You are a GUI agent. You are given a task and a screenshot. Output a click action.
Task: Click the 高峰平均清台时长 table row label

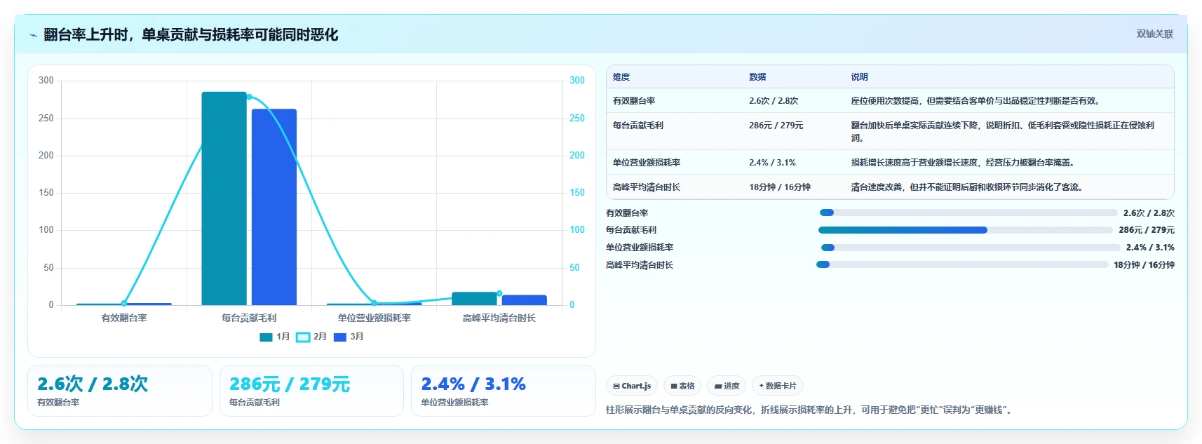[647, 187]
